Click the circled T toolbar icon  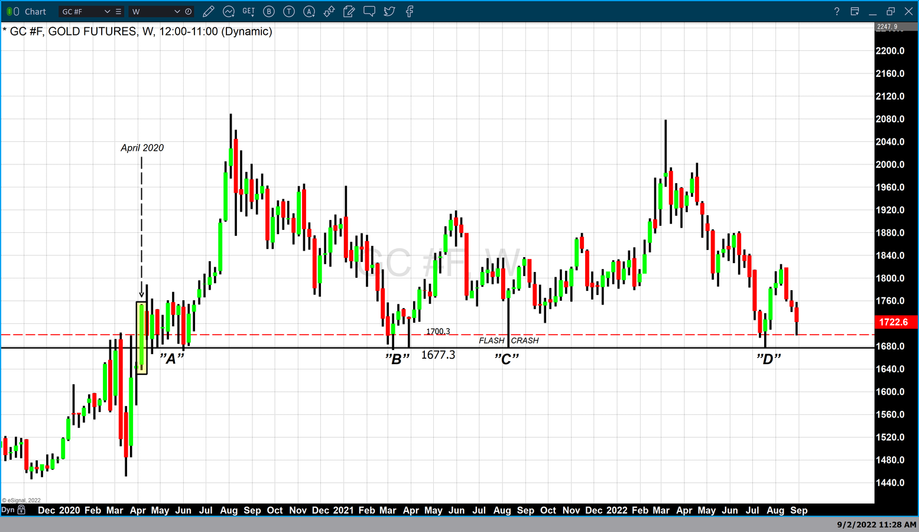point(289,11)
